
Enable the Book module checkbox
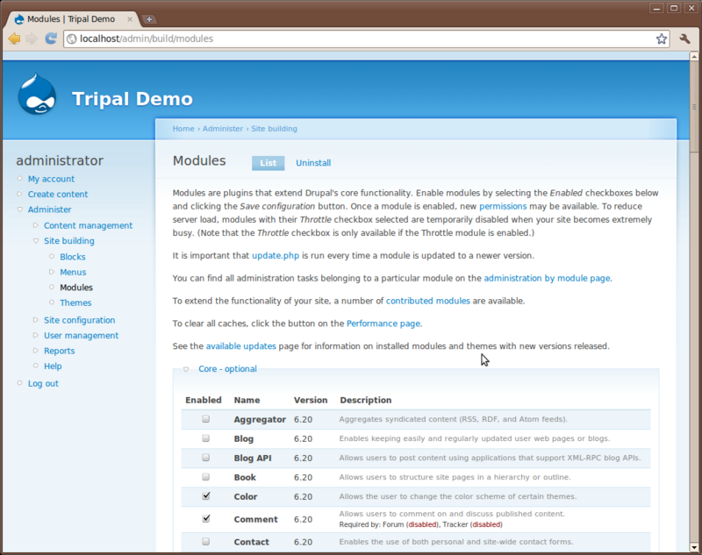(x=205, y=477)
